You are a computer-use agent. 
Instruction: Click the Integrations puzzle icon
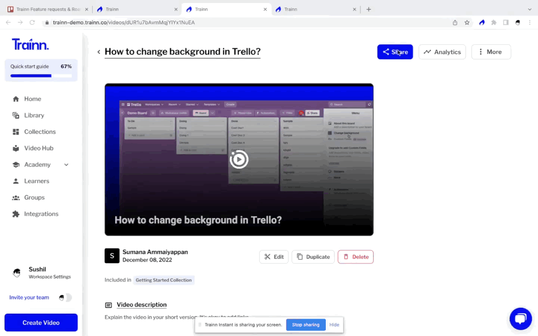click(x=16, y=214)
